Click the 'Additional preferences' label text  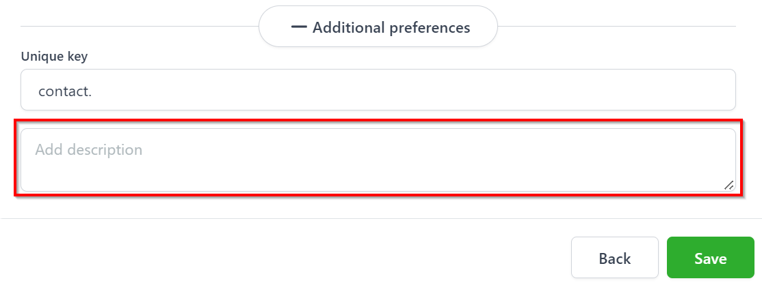pyautogui.click(x=391, y=28)
